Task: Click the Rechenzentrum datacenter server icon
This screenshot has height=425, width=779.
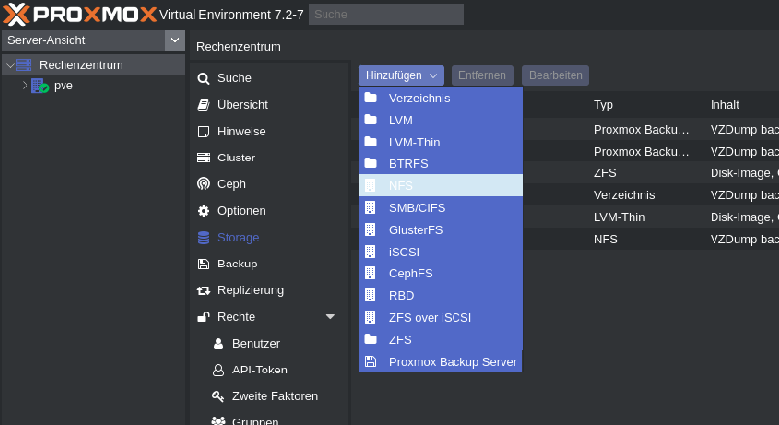Action: (23, 65)
